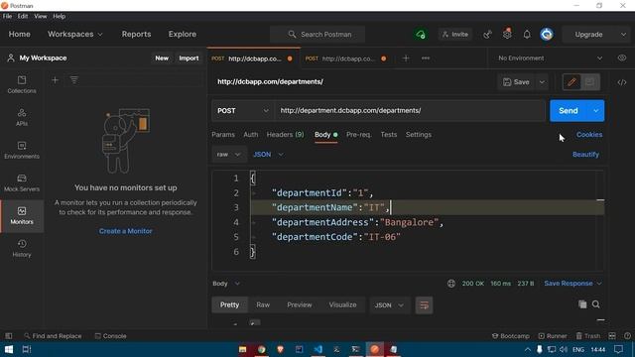Open the Save Response dropdown
635x357 pixels.
(572, 284)
